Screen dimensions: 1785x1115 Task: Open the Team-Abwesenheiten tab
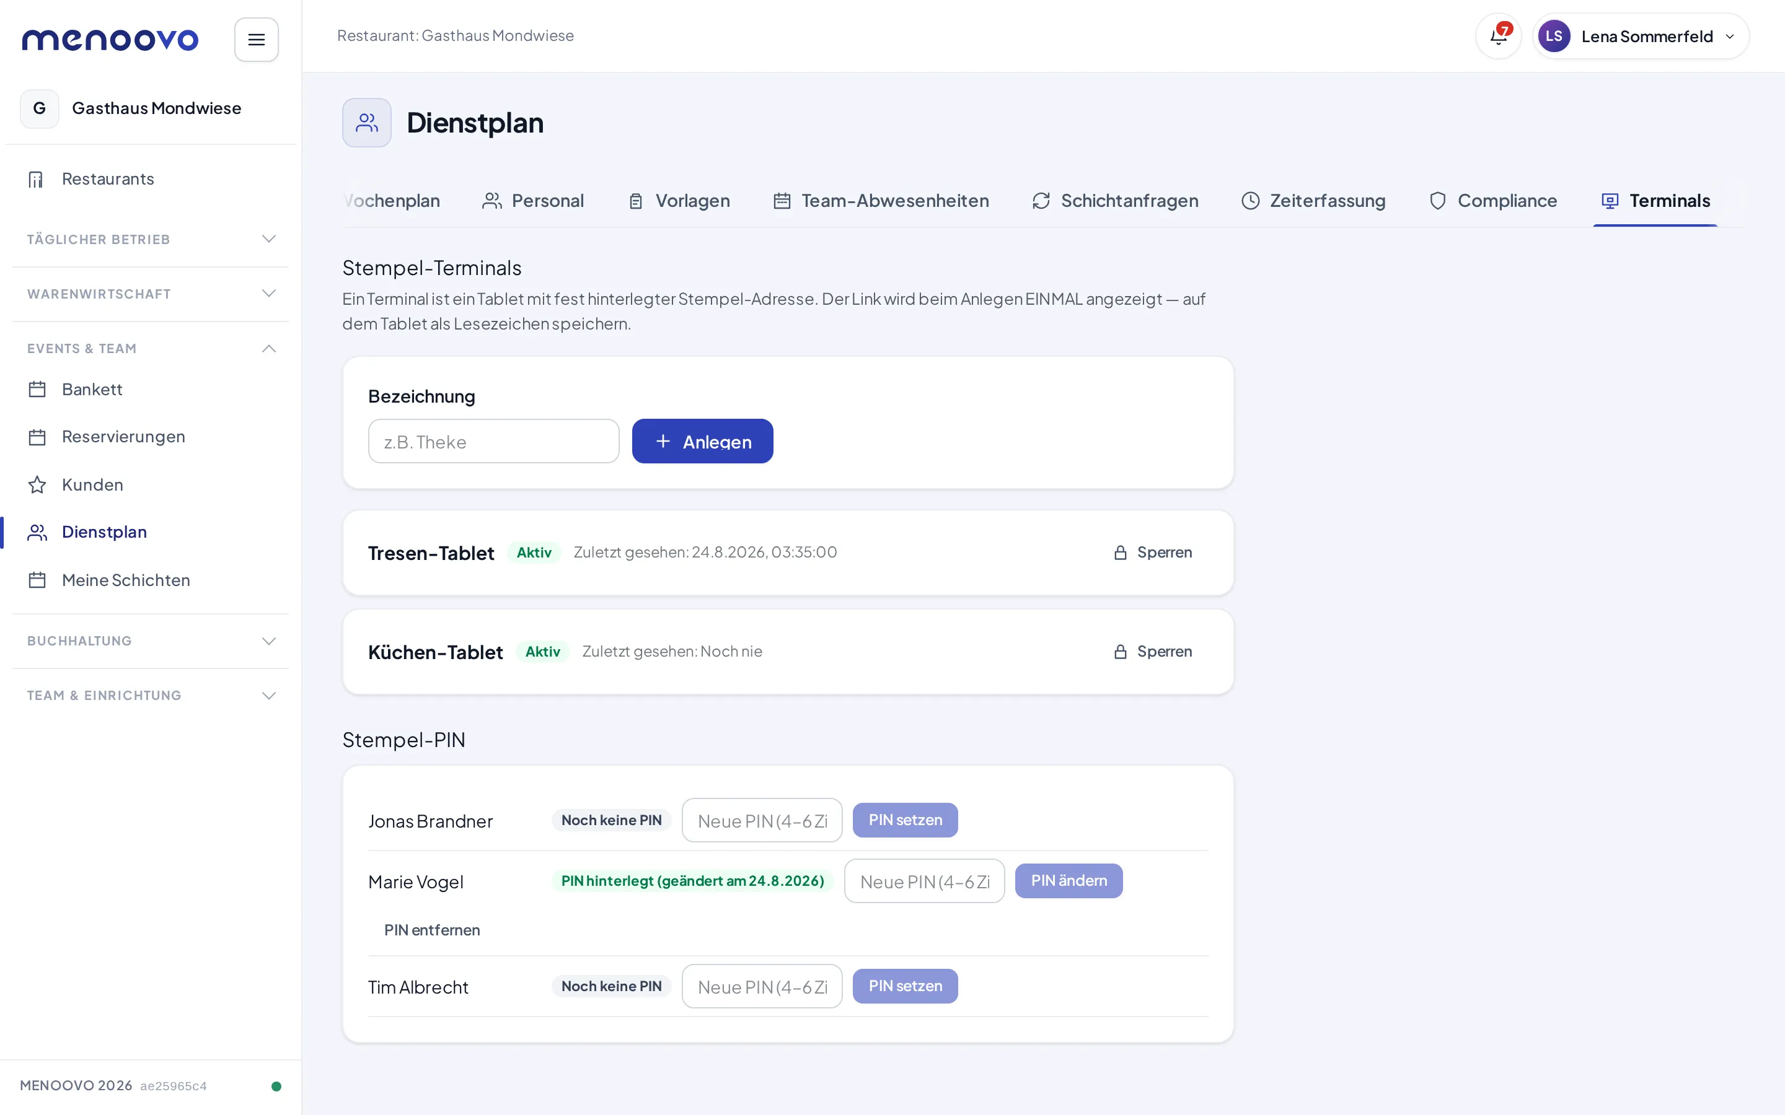pyautogui.click(x=881, y=201)
